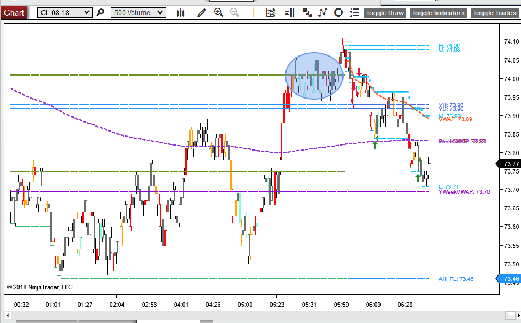Click the L: 73.71 label
Viewport: 521px width, 323px height.
[x=449, y=187]
